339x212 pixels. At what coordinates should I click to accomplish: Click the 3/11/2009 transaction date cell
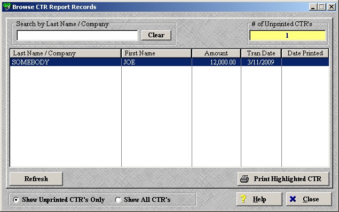coord(261,62)
